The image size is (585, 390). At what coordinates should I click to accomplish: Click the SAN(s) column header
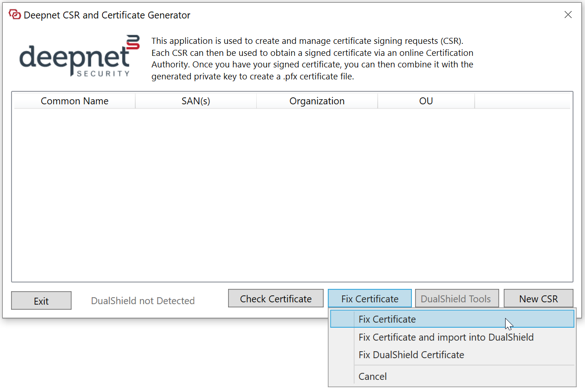coord(196,101)
